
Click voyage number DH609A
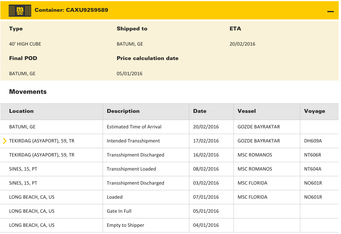313,141
